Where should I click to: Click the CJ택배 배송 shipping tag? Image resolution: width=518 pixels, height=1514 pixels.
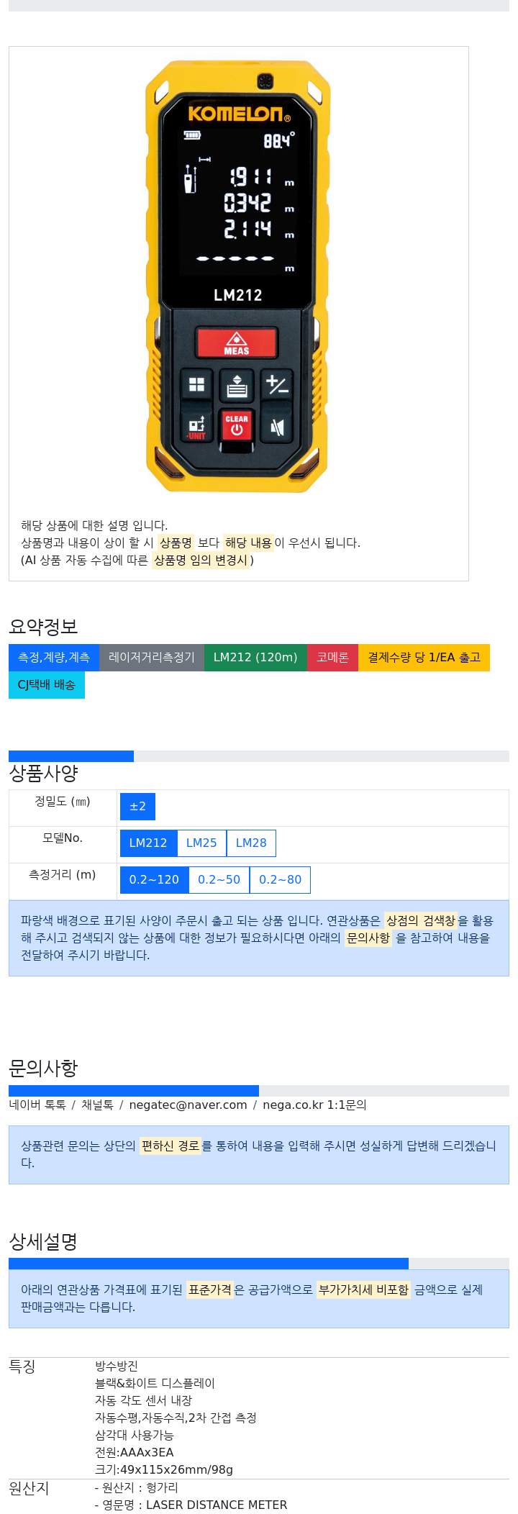pyautogui.click(x=47, y=685)
